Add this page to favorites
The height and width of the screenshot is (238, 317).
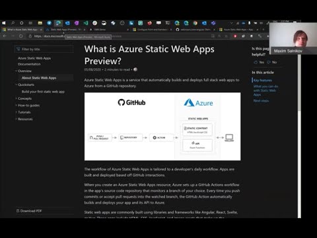(226, 36)
